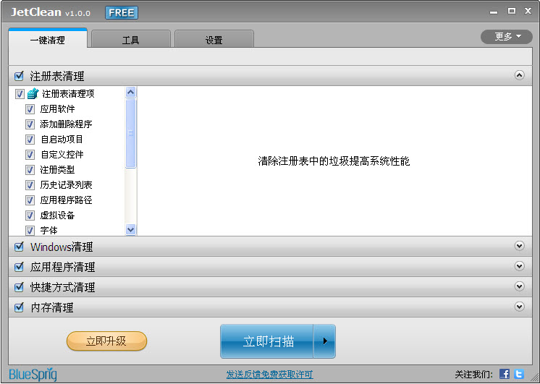The height and width of the screenshot is (384, 540).
Task: Switch to the 工具 tab
Action: (130, 40)
